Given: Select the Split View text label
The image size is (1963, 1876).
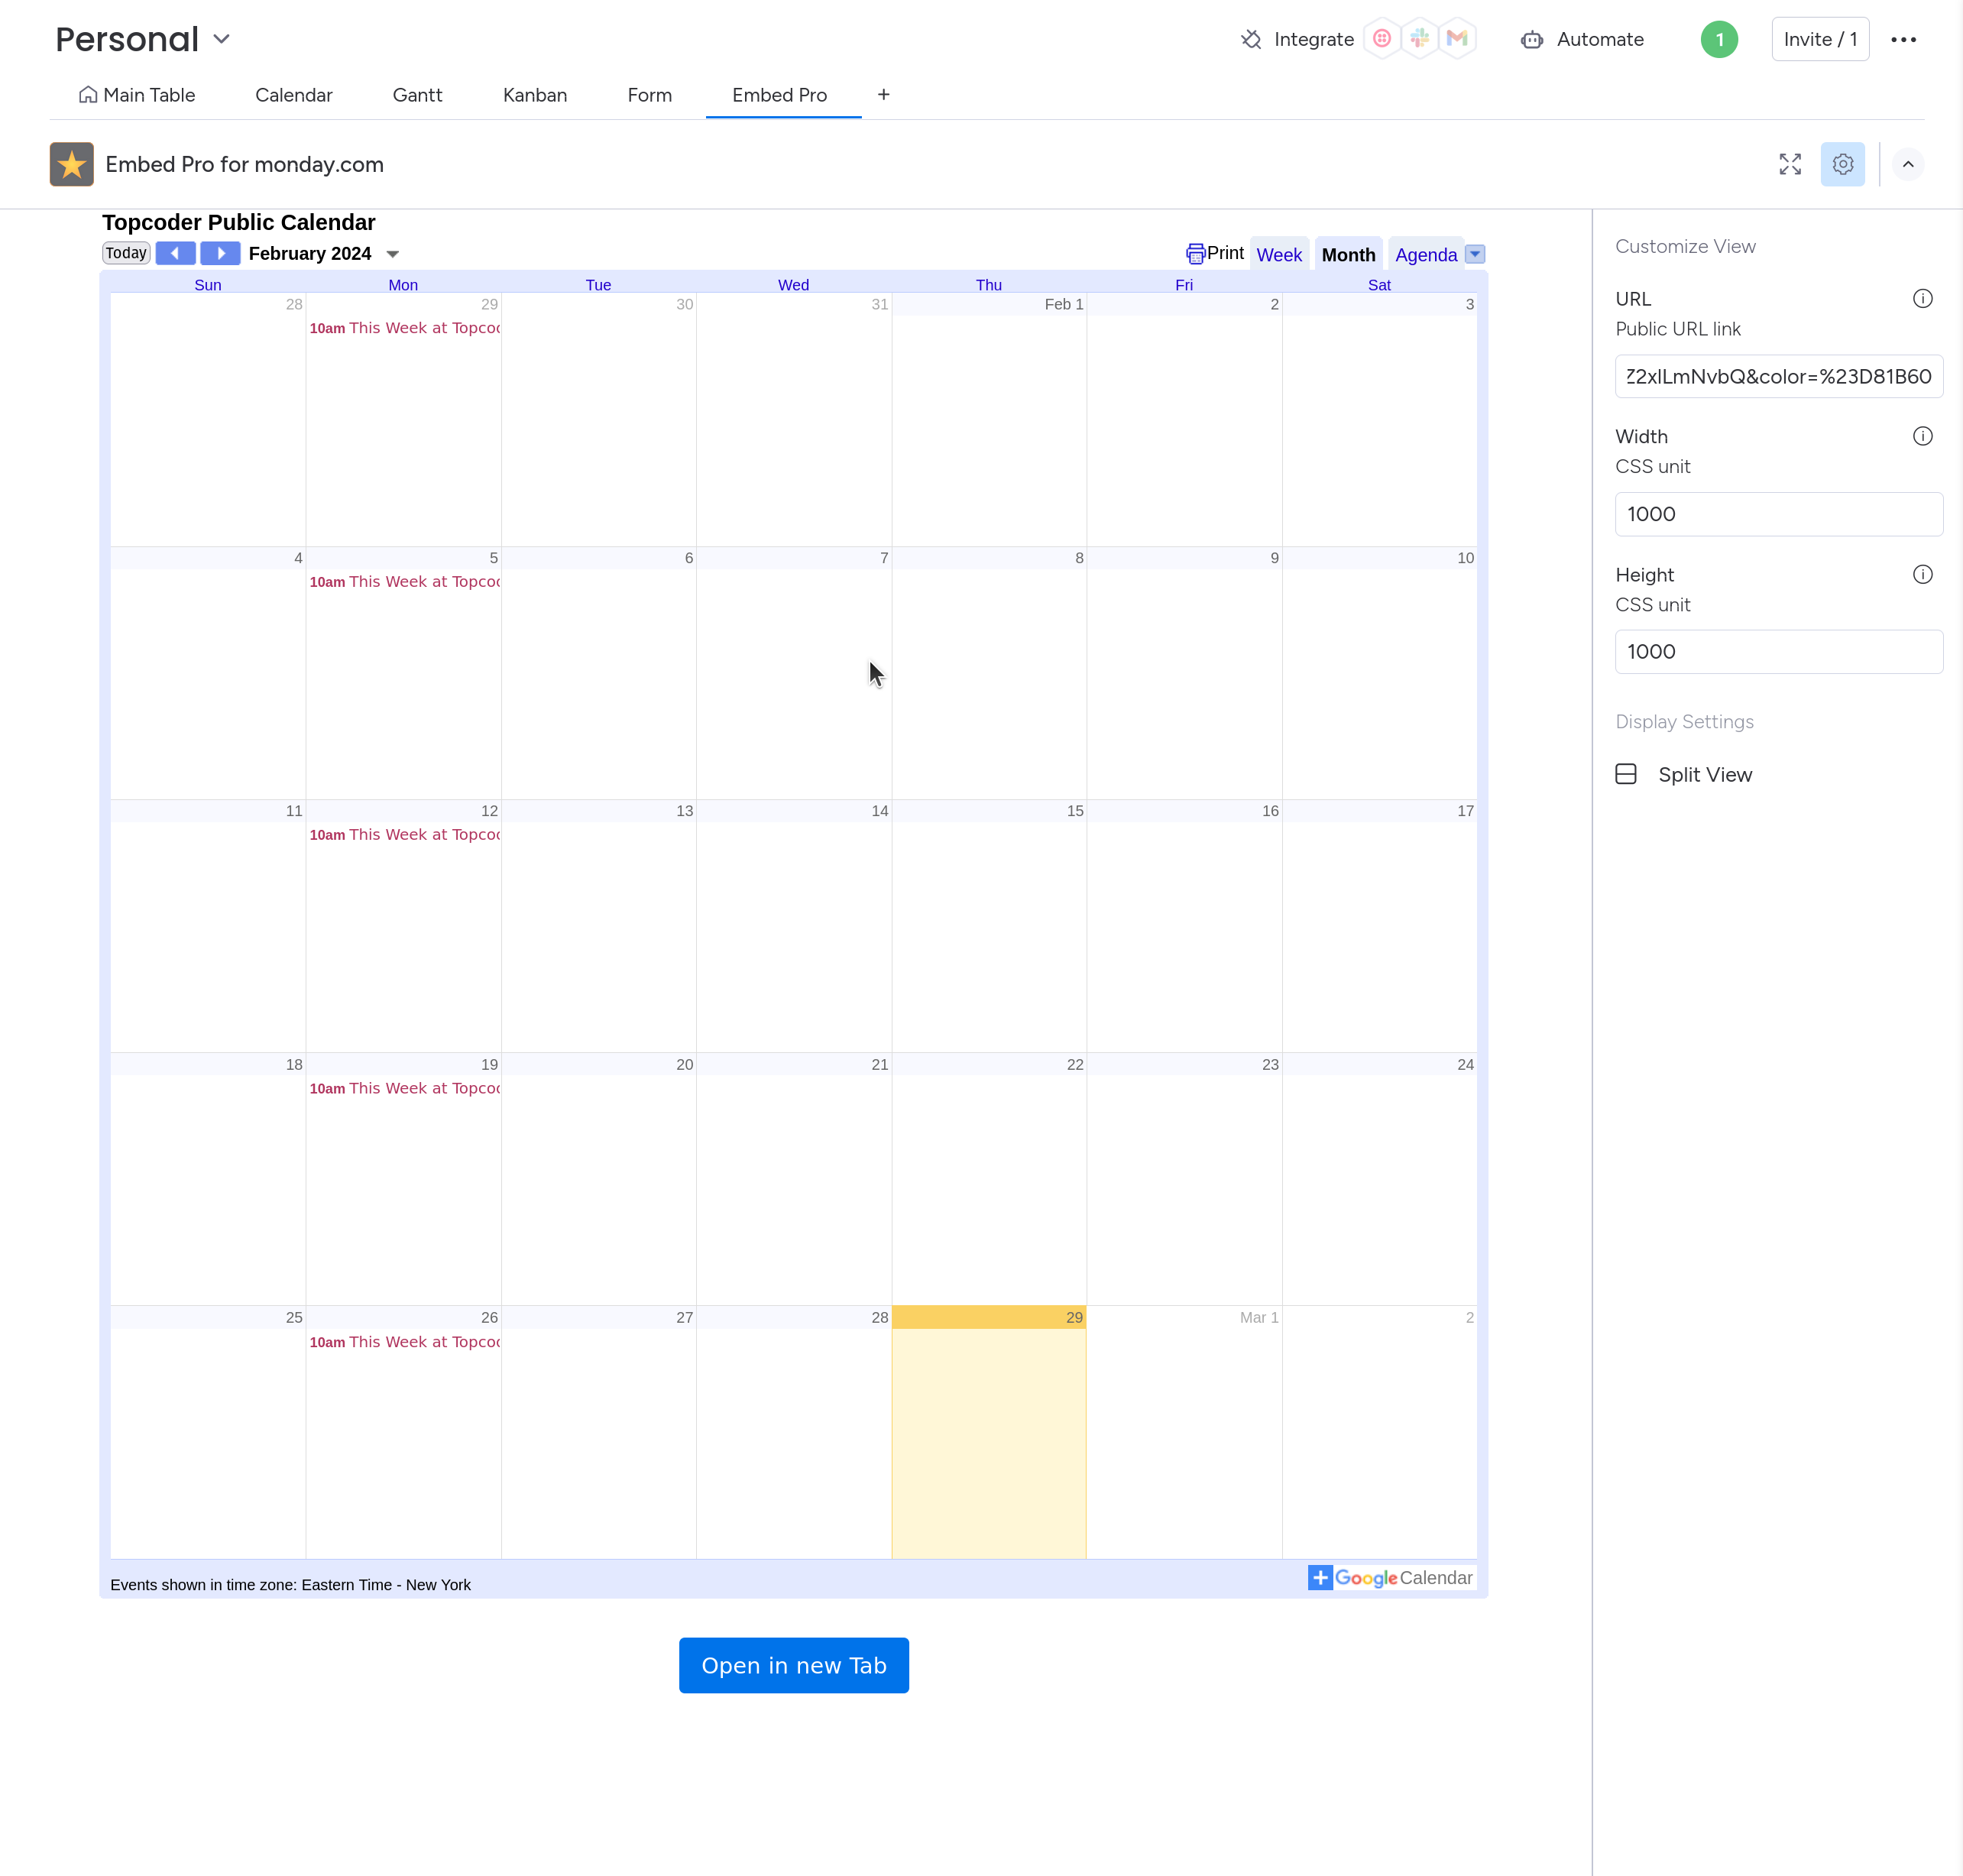Looking at the screenshot, I should click(x=1705, y=775).
